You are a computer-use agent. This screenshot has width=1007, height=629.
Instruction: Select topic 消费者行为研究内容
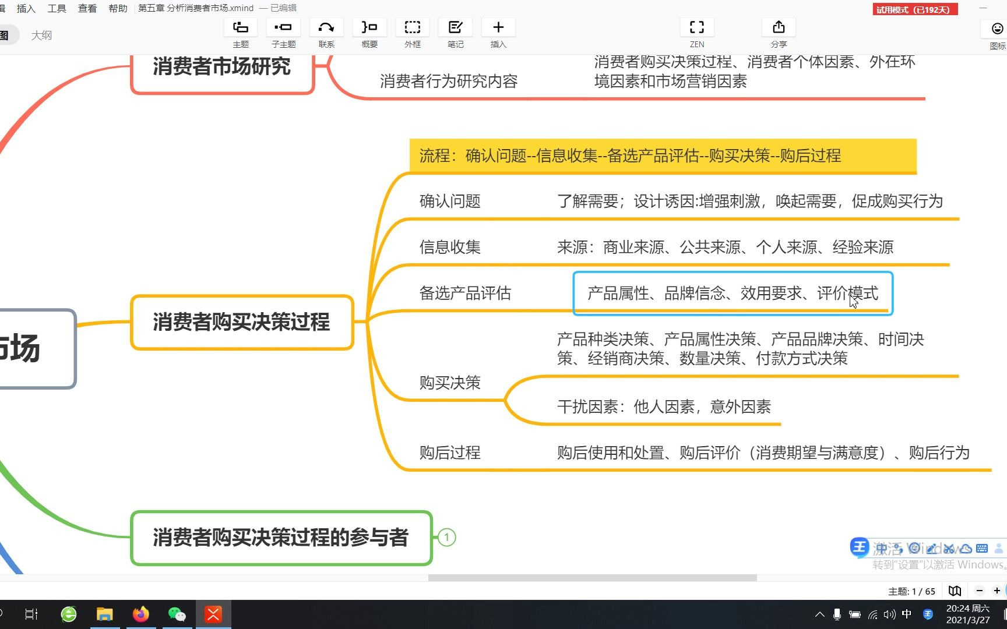[x=449, y=81]
